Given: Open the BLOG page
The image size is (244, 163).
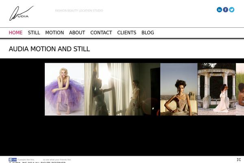Looking at the screenshot, I should tap(148, 33).
